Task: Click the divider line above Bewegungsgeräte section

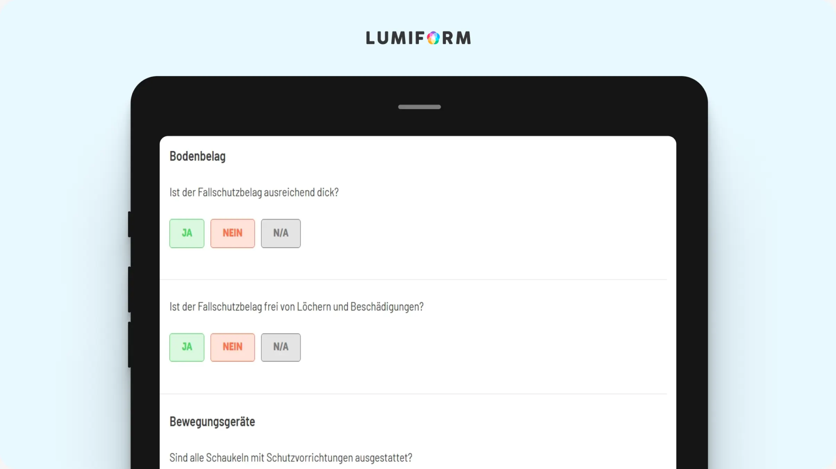Action: point(413,394)
